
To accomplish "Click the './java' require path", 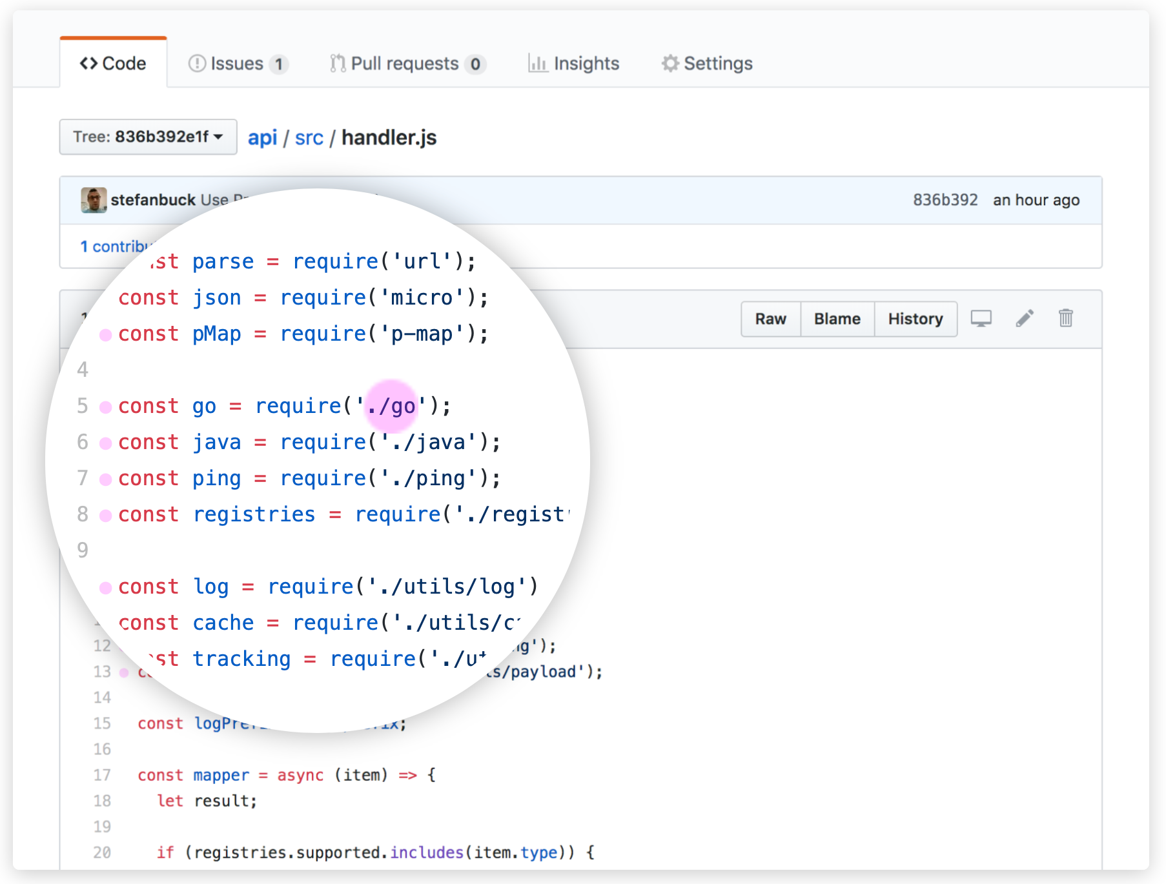I will (429, 442).
